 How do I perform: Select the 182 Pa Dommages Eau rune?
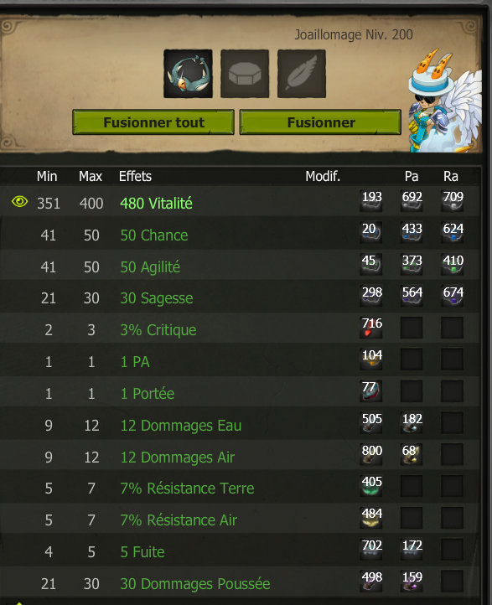pyautogui.click(x=412, y=423)
